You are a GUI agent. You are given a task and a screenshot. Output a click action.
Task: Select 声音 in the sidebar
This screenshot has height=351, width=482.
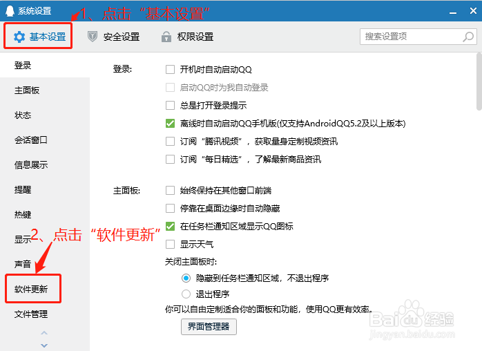click(45, 264)
